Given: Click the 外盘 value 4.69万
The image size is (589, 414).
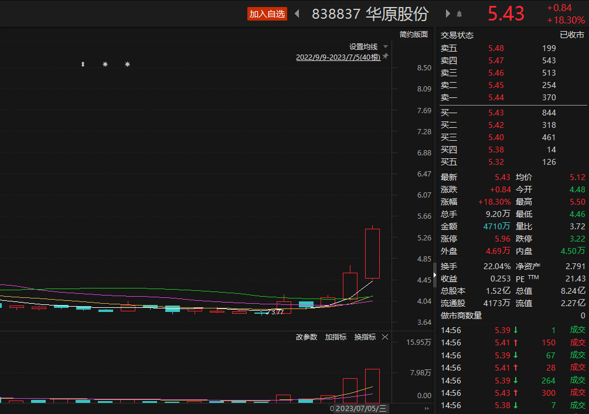Looking at the screenshot, I should point(498,251).
